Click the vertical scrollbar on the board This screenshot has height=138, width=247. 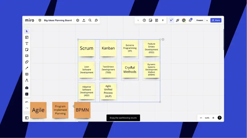(x=223, y=39)
